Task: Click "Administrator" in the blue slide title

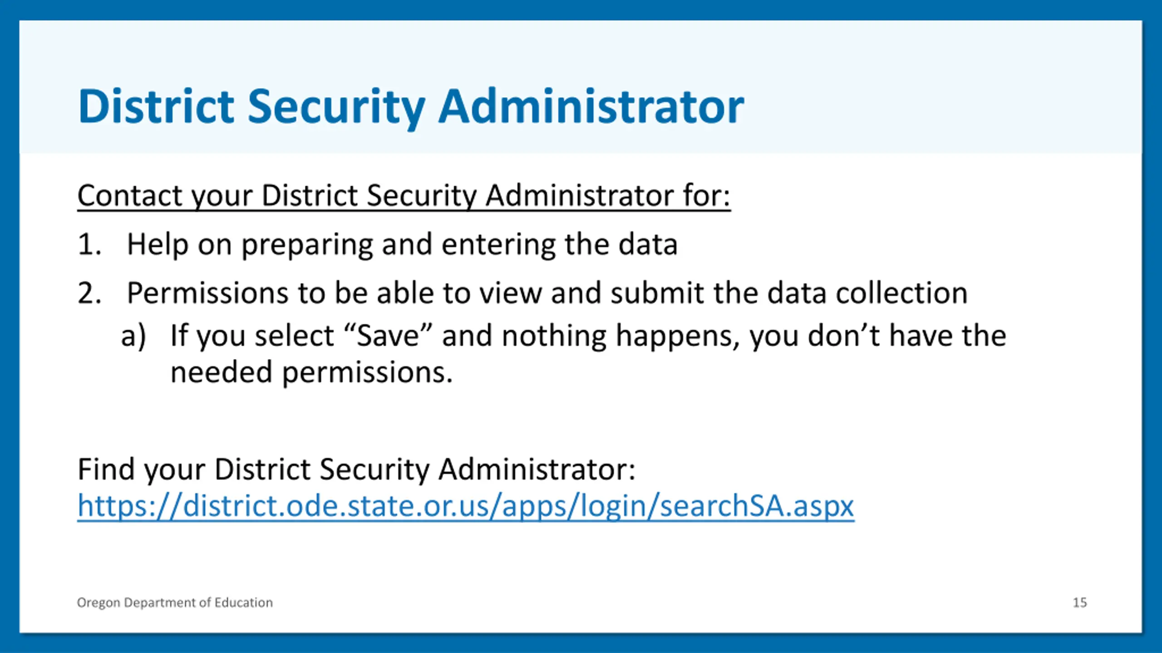Action: 591,107
